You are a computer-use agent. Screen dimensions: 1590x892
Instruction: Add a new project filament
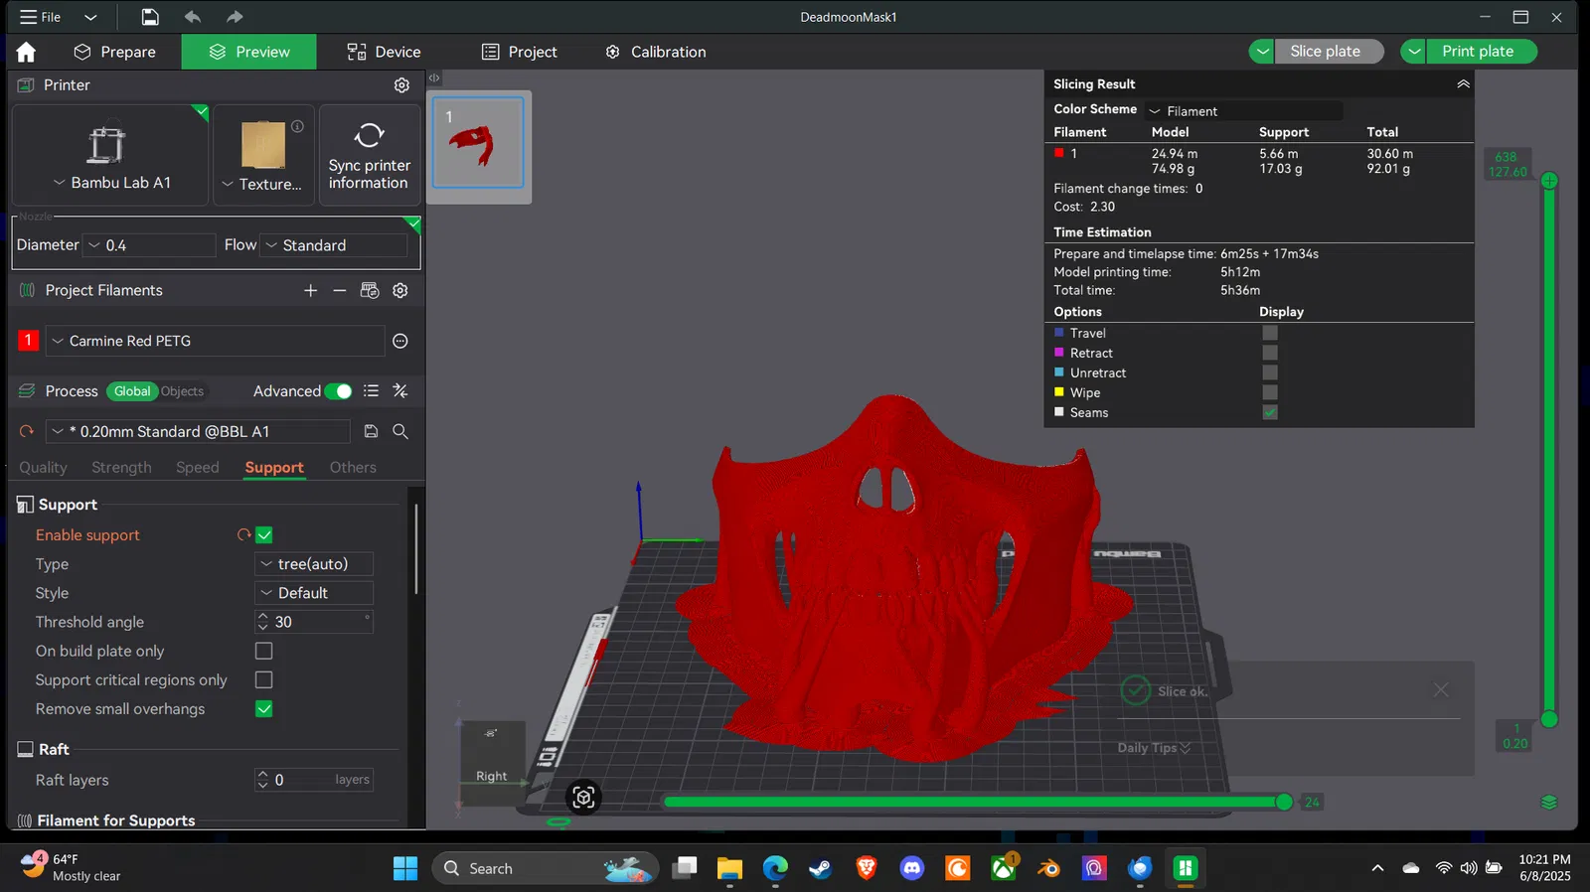310,290
